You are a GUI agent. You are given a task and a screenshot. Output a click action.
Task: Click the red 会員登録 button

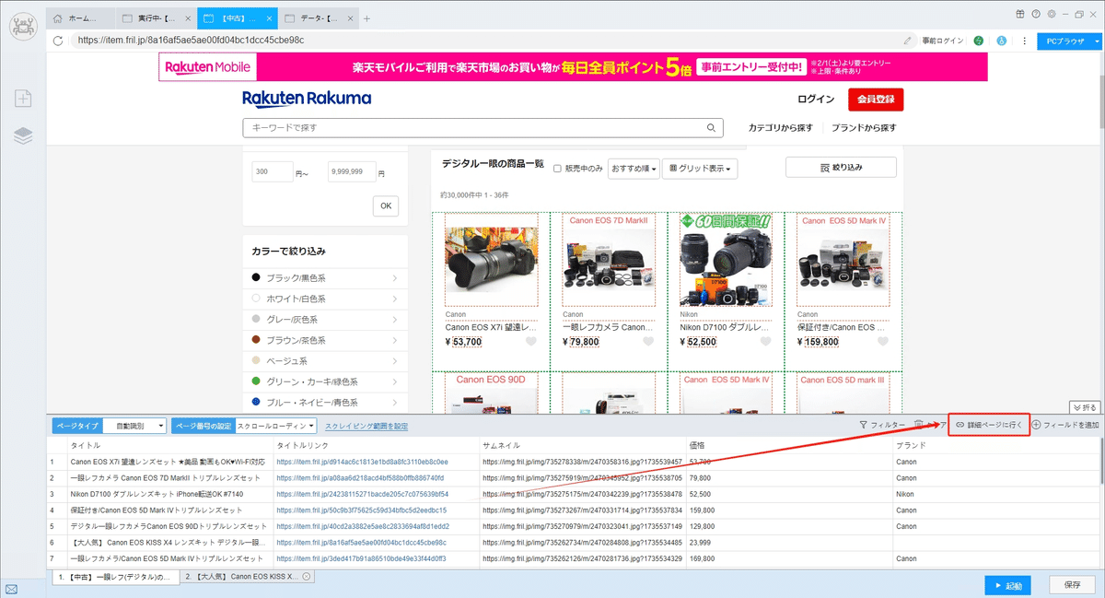(x=875, y=100)
